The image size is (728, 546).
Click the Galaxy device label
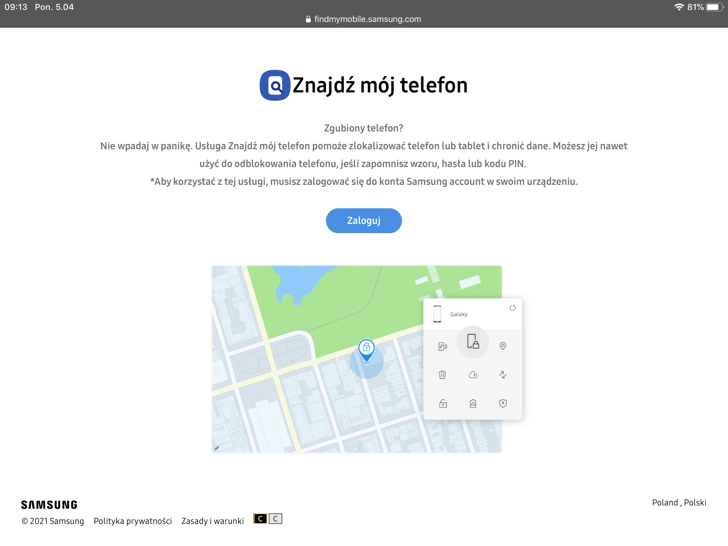[459, 314]
